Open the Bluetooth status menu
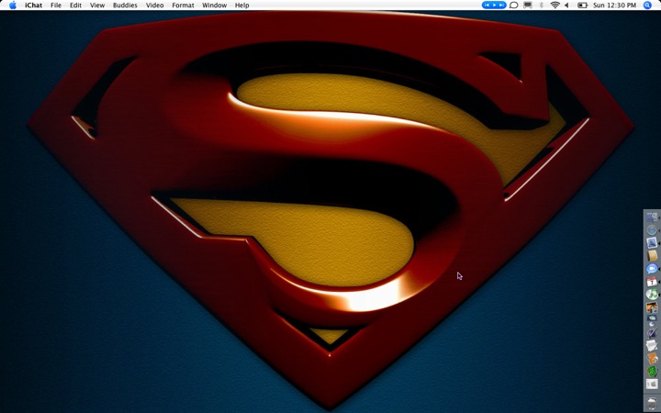661x413 pixels. (542, 6)
